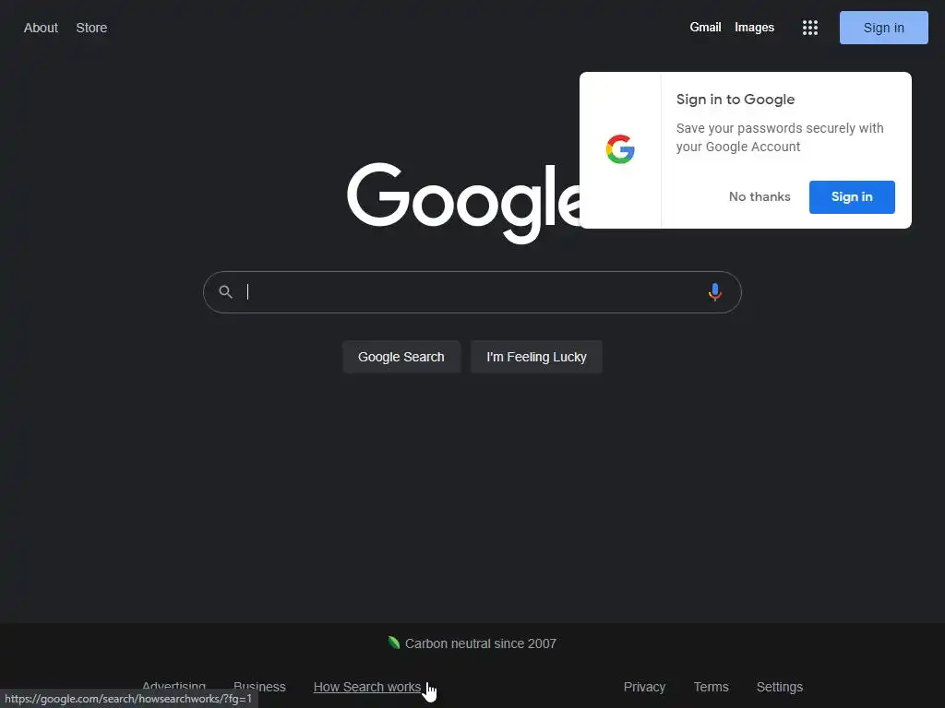
Task: Click the Google Search button
Action: [x=401, y=357]
